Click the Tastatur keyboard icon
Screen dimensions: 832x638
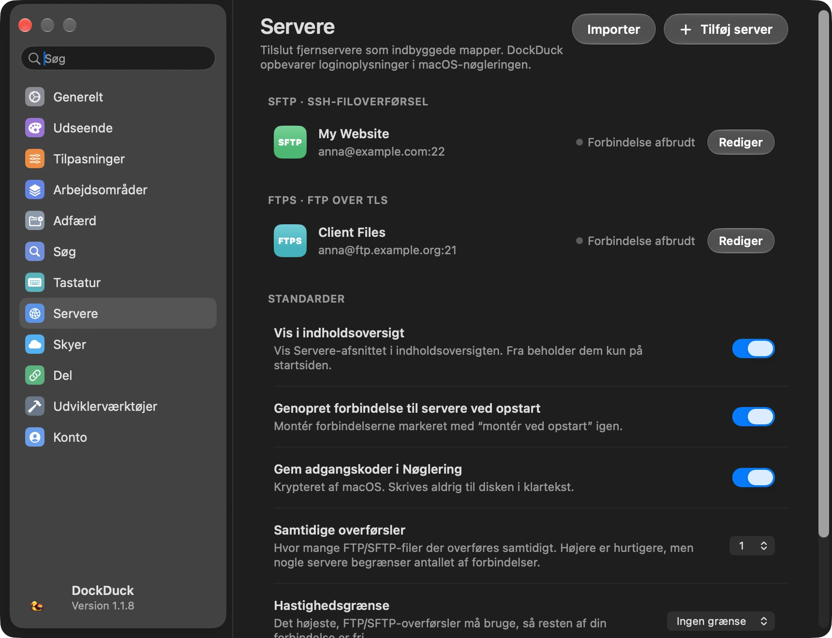click(x=35, y=283)
